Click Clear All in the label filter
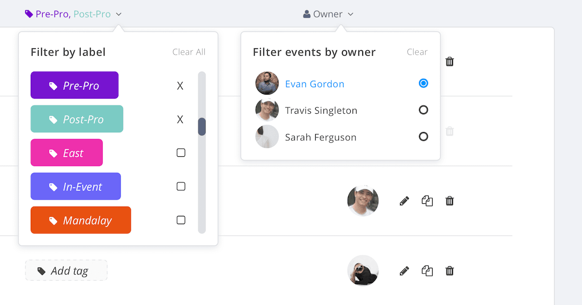Image resolution: width=582 pixels, height=305 pixels. tap(189, 52)
